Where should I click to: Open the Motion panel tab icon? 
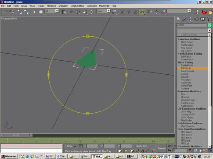click(x=197, y=19)
